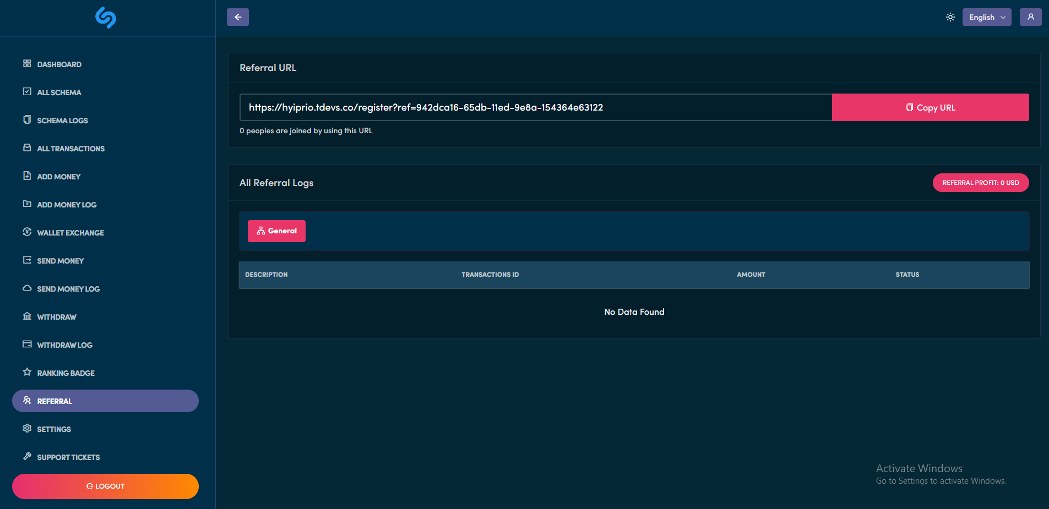1049x509 pixels.
Task: Click the site logo in the sidebar
Action: click(x=105, y=18)
